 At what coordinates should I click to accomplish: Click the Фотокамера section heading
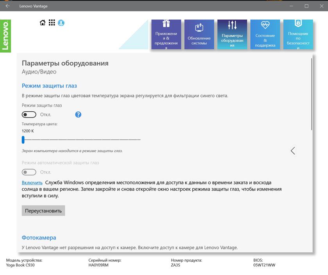(x=39, y=237)
